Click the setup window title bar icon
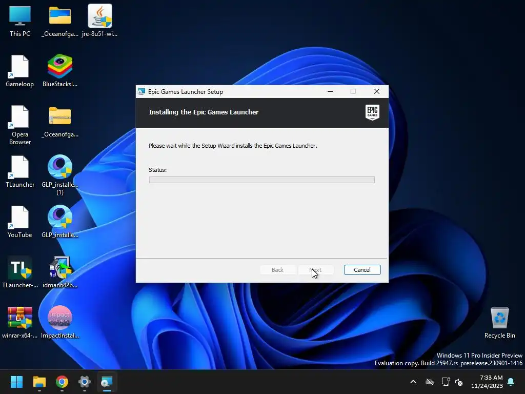This screenshot has width=525, height=394. pos(142,91)
